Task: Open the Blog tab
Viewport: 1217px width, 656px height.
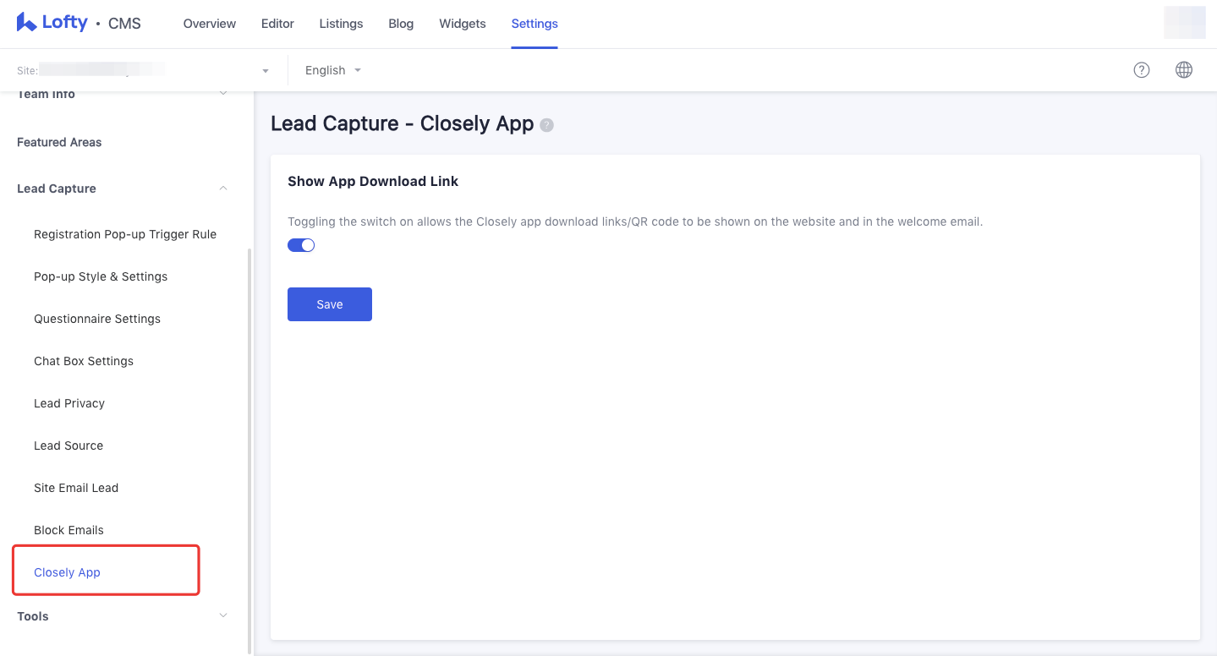Action: 401,24
